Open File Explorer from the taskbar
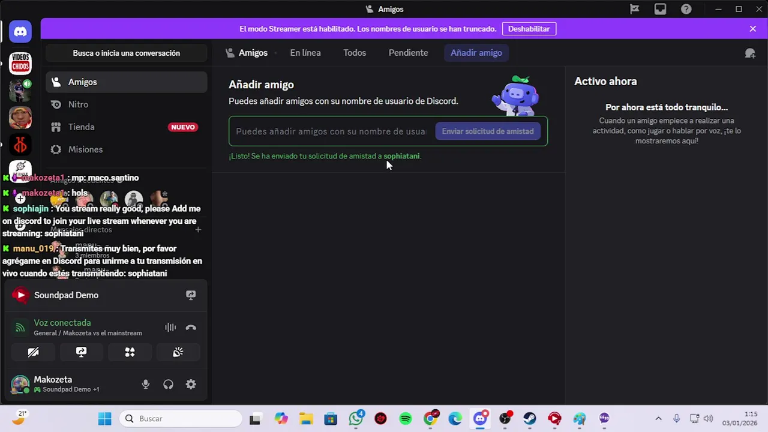 (x=306, y=419)
